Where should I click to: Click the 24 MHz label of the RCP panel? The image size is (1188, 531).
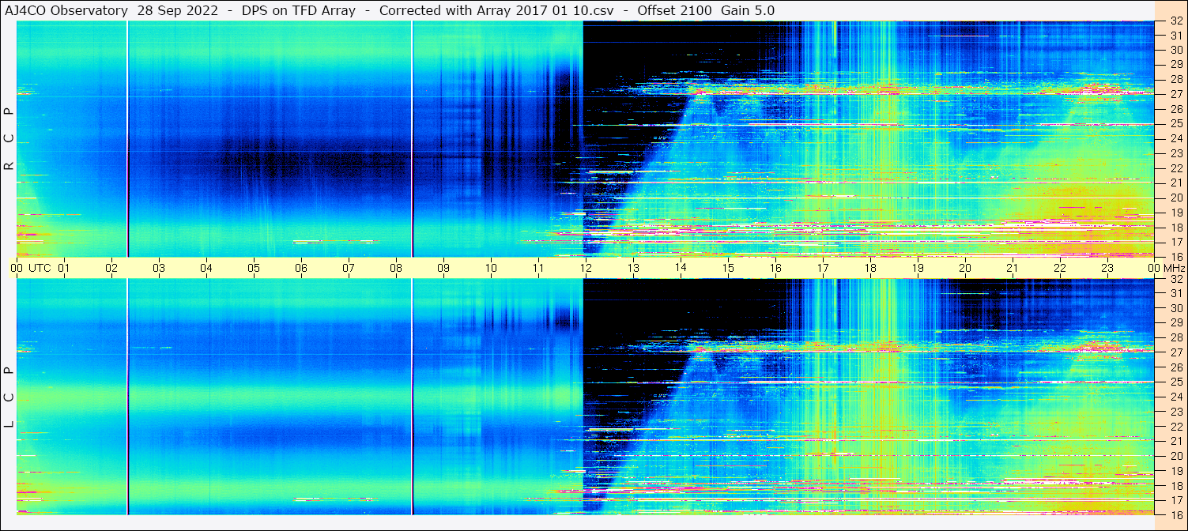1175,138
